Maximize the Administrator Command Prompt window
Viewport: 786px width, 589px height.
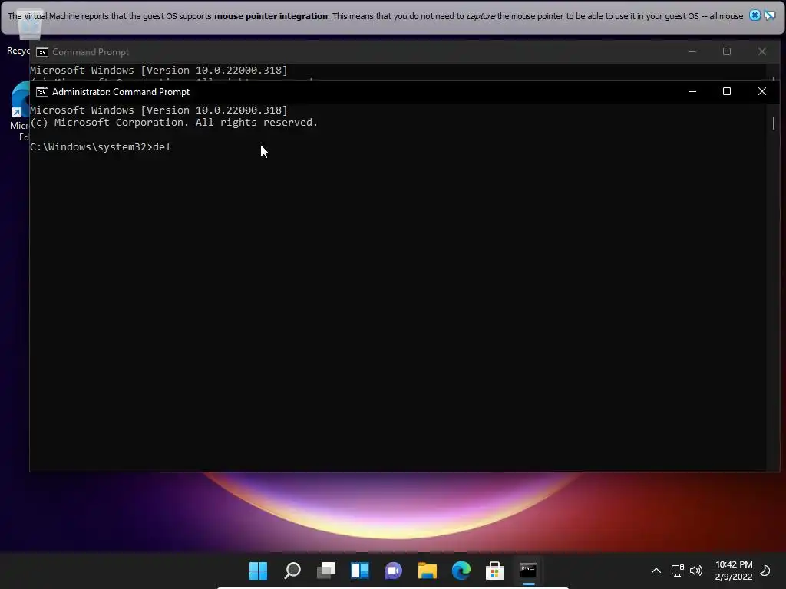[727, 92]
